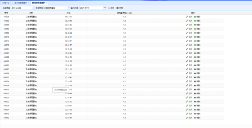
Task: Expand the 选择测站 station dropdown
Action: 69,8
